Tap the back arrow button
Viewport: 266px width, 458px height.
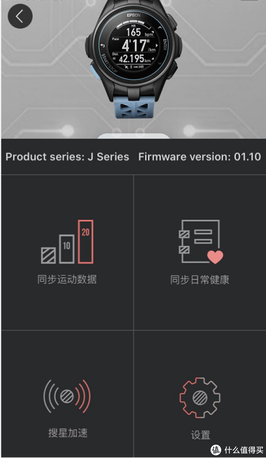pyautogui.click(x=20, y=16)
